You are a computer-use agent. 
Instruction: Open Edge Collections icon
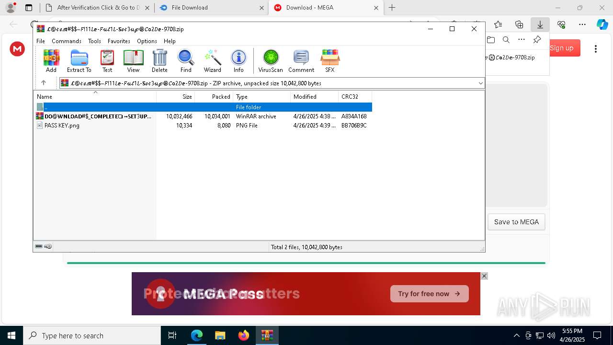click(x=519, y=24)
